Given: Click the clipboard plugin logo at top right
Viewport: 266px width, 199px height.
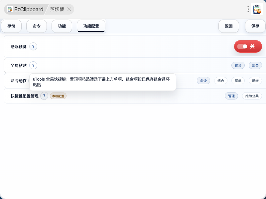Looking at the screenshot, I should point(257,9).
